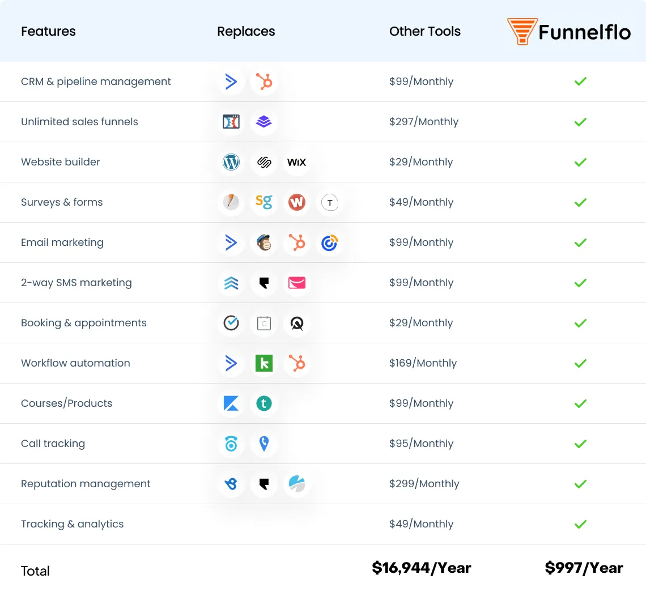Click the "$997/Year" total price
Viewport: 646px width, 596px height.
point(584,568)
